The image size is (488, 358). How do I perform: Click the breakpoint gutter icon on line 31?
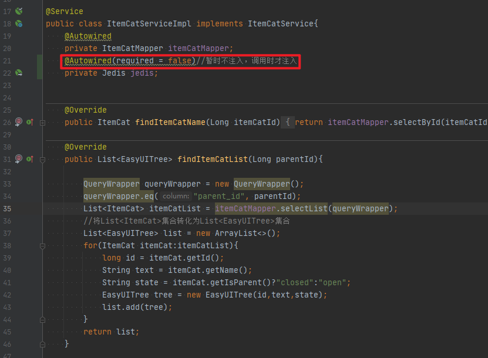[19, 159]
